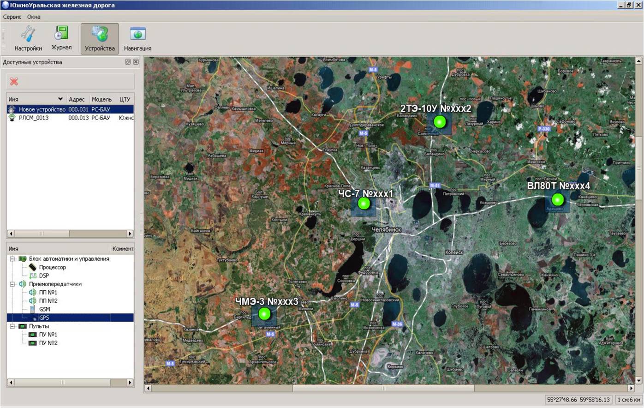
Task: Select the ПУ №2 console item
Action: [48, 343]
